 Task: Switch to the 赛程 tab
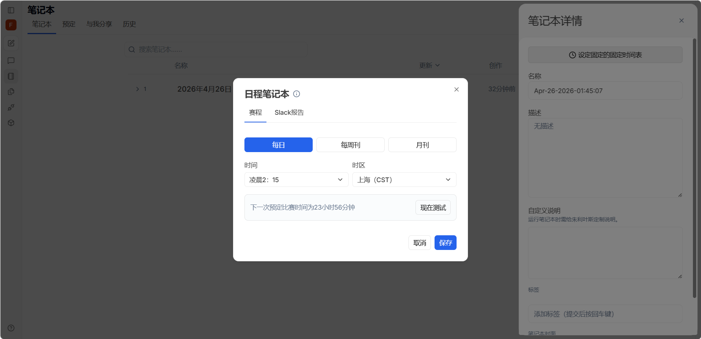pos(255,113)
